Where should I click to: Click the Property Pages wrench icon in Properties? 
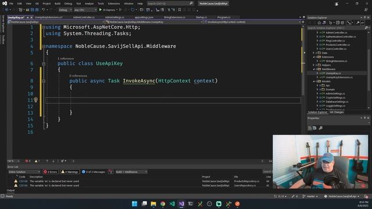(320, 128)
